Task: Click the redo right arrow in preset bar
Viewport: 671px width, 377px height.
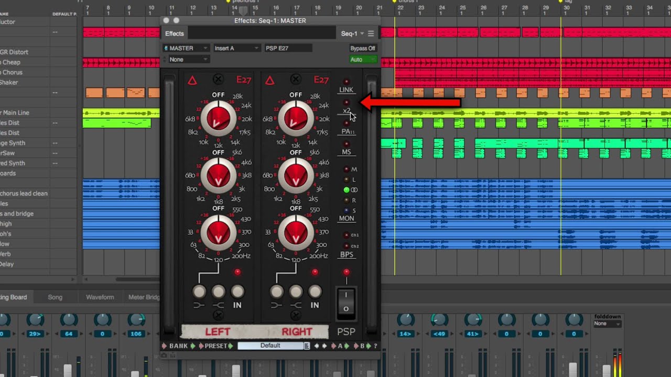Action: tap(324, 346)
